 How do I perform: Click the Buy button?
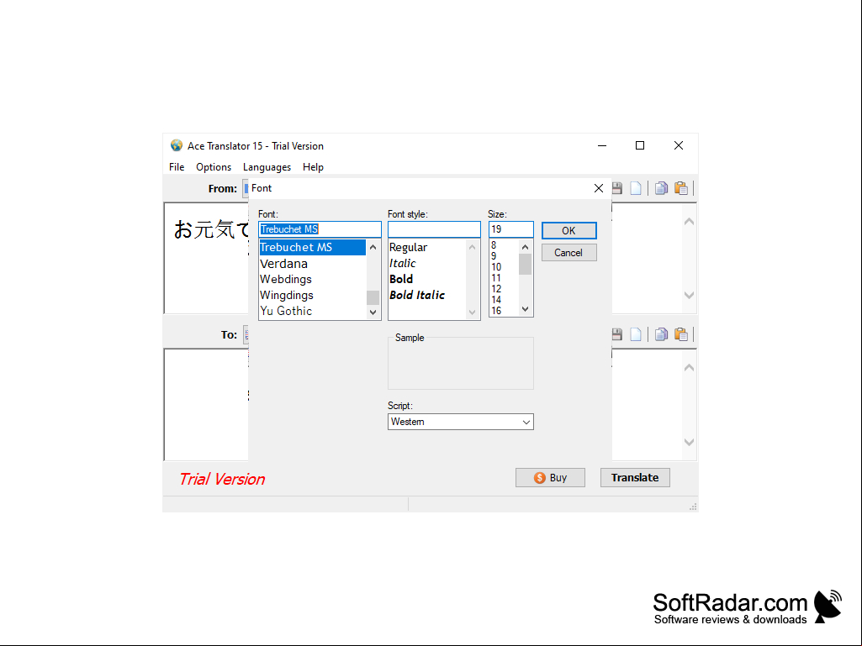pos(550,478)
